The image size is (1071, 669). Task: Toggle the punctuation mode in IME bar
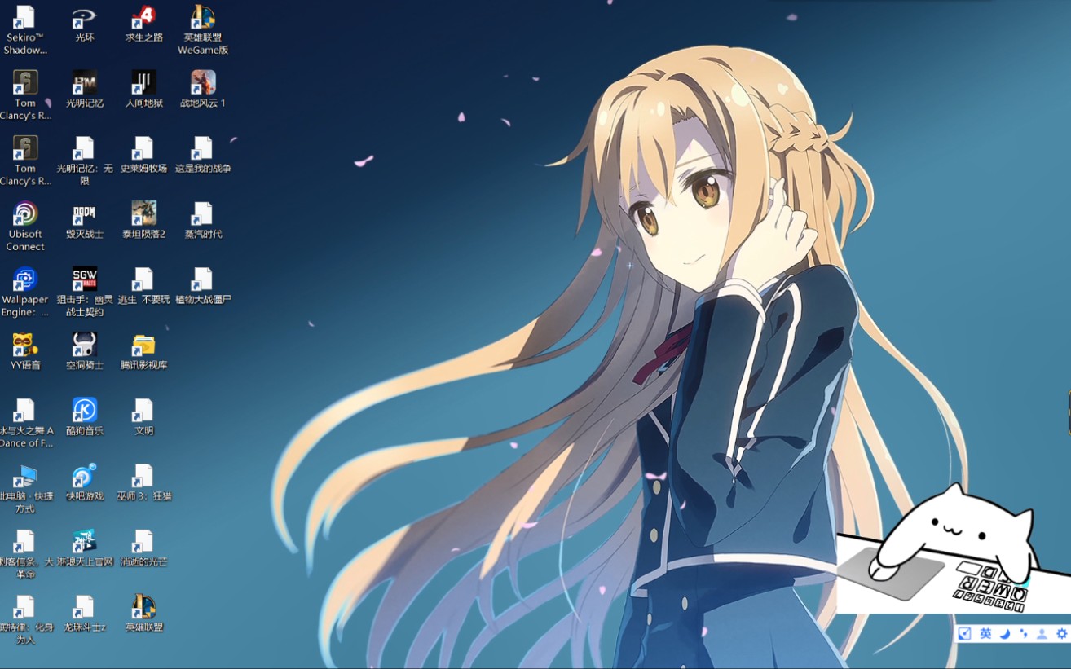1024,633
